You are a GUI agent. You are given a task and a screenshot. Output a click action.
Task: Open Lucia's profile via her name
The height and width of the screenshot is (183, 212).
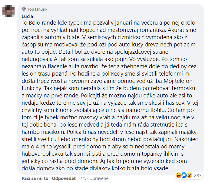pyautogui.click(x=28, y=16)
